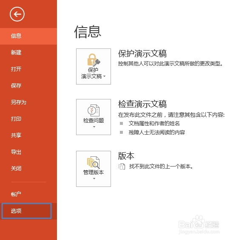Open the 帐户 page
Image resolution: width=233 pixels, height=240 pixels.
[x=28, y=195]
